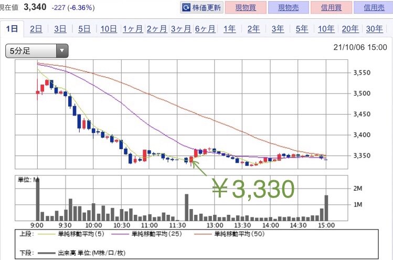The height and width of the screenshot is (260, 393).
Task: Select the 1日 chart tab
Action: 12,29
